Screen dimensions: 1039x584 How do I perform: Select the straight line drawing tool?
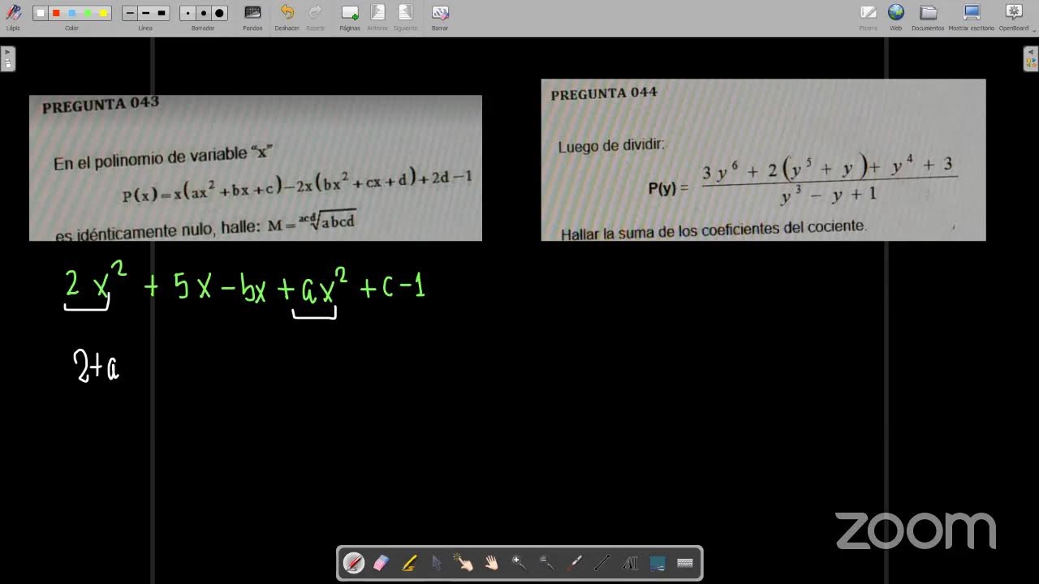click(x=602, y=563)
